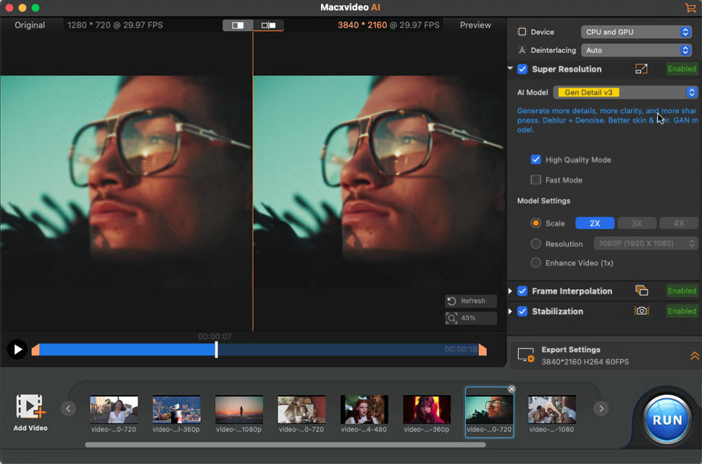Click the Deinterlacing icon

point(522,50)
